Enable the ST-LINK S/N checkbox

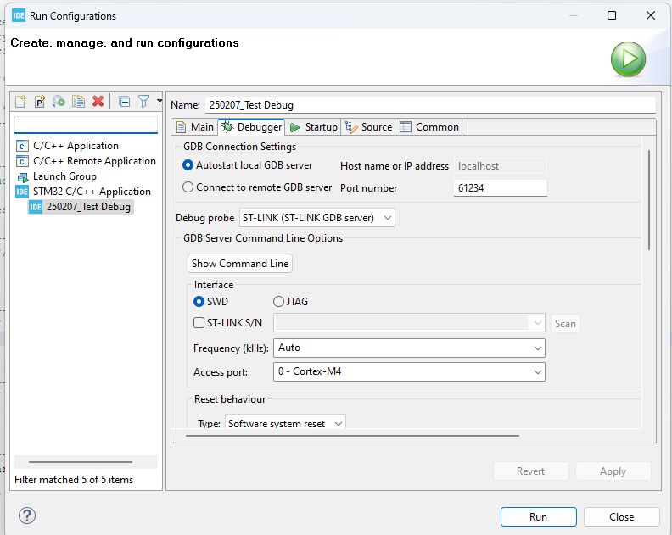199,323
